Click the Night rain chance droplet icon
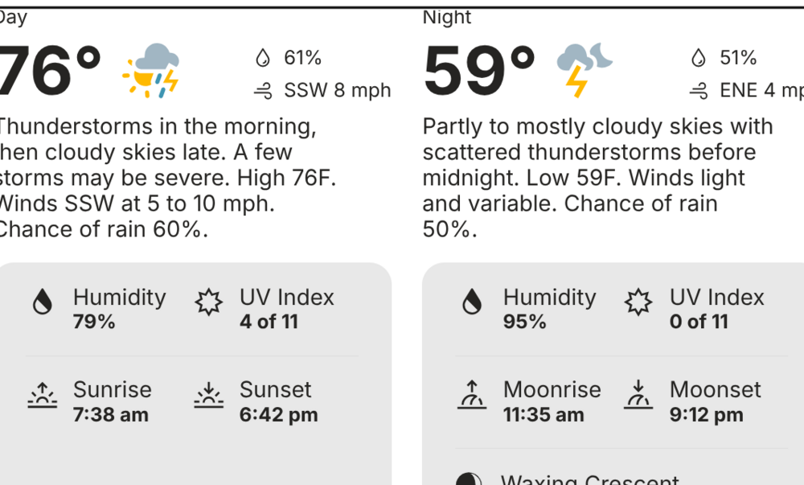 [x=699, y=58]
